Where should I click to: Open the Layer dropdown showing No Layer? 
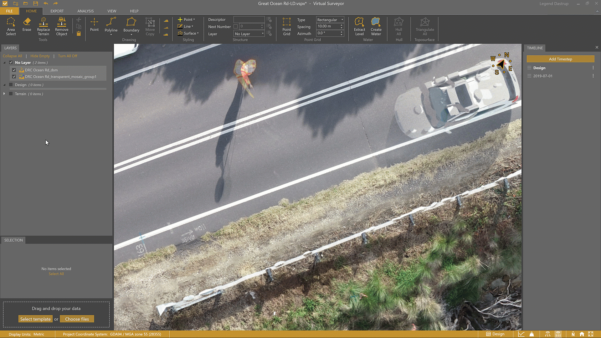tap(263, 33)
